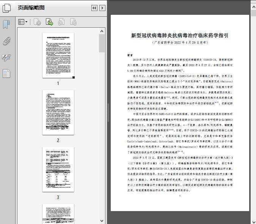This screenshot has width=256, height=224.
Task: Click the page 1 thumbnail resize corner handle
Action: pos(74,77)
